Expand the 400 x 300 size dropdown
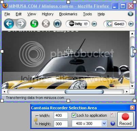Image resolution: width=137 pixels, height=131 pixels. [x=104, y=124]
